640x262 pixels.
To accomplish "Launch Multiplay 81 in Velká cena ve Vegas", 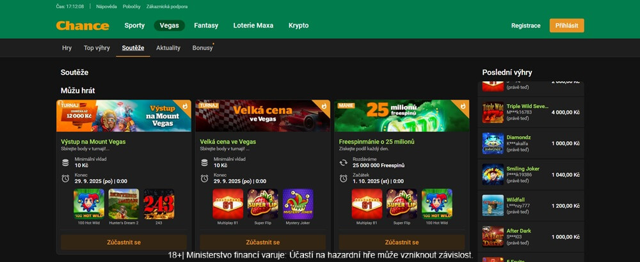I will [228, 204].
